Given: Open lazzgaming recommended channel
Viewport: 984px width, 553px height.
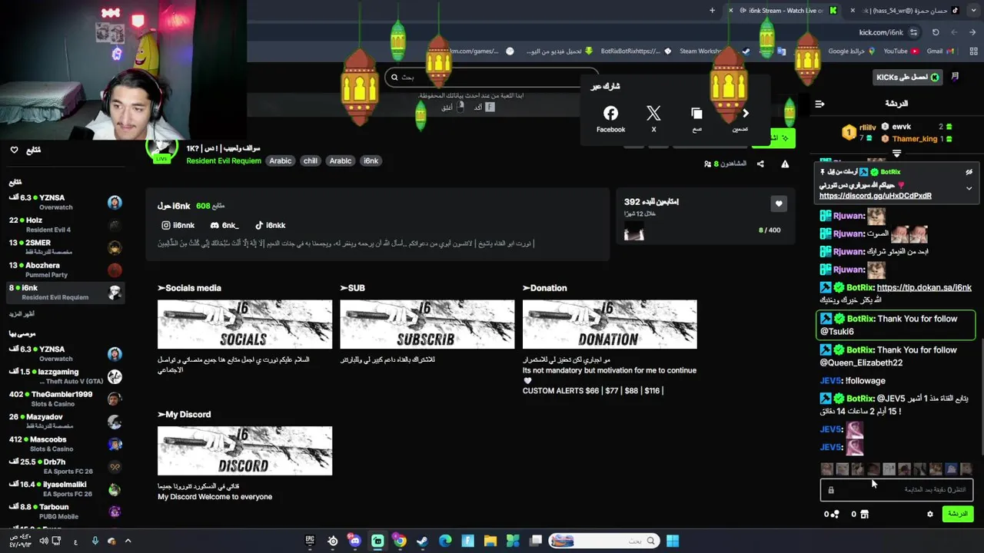Looking at the screenshot, I should coord(65,376).
